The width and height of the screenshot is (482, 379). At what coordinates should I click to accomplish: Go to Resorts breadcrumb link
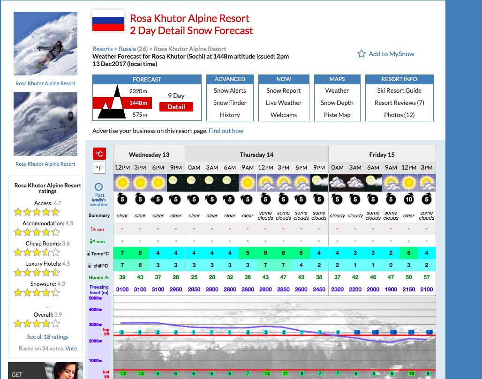[x=103, y=49]
